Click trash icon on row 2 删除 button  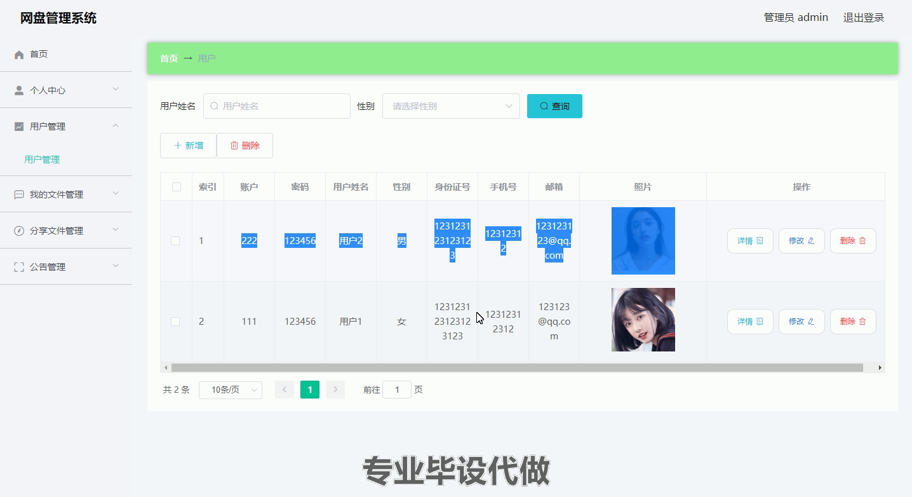click(862, 322)
